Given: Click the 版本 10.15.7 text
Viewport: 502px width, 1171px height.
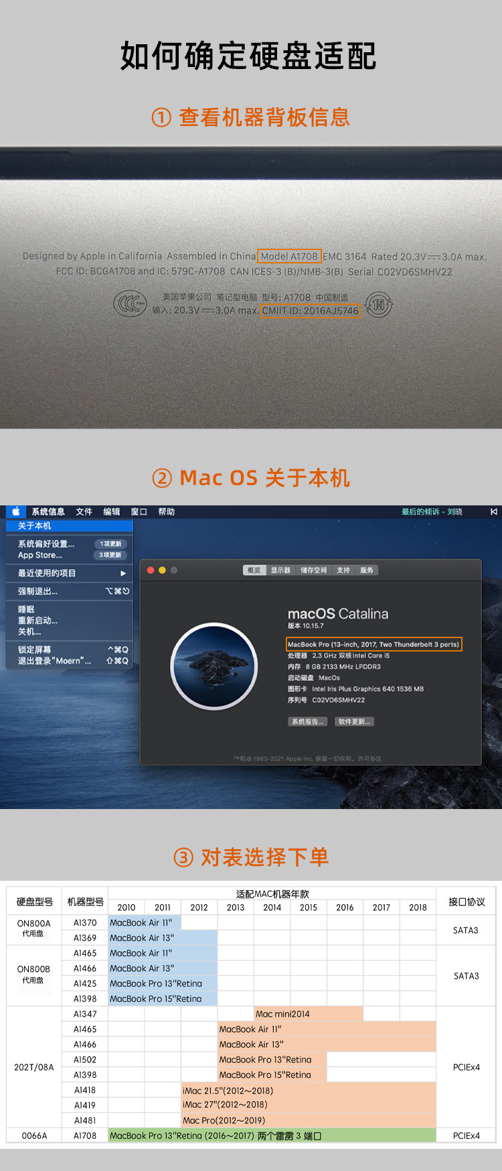Looking at the screenshot, I should pos(306,626).
